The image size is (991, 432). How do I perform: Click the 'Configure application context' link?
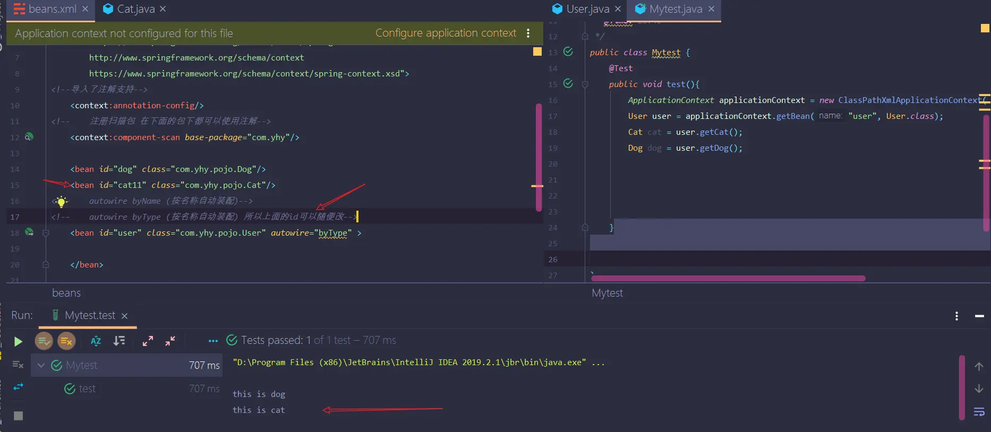(x=446, y=33)
